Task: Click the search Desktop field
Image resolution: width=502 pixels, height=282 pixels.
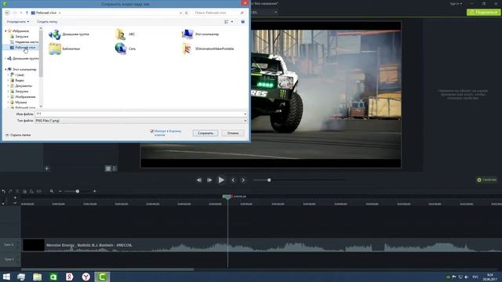Action: click(x=219, y=13)
